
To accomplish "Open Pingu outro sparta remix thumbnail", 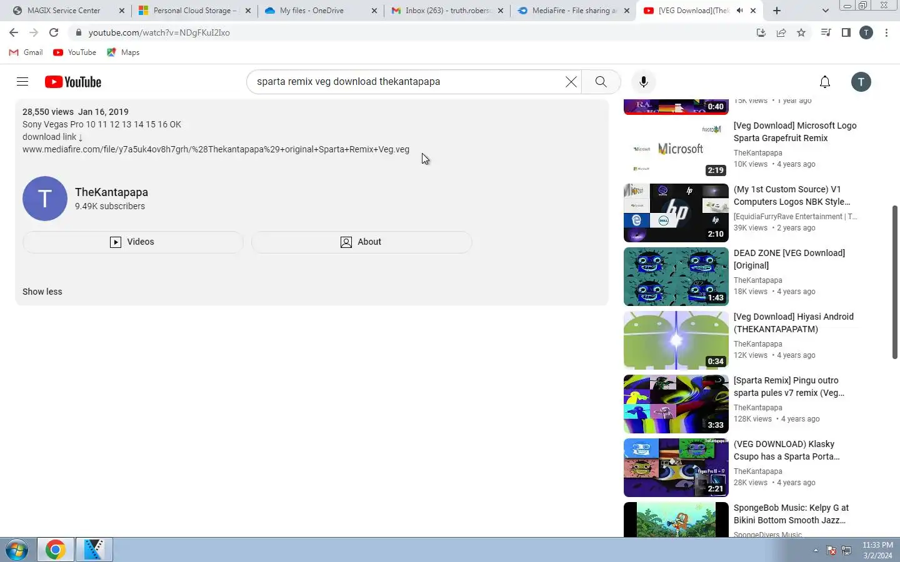I will [x=676, y=404].
